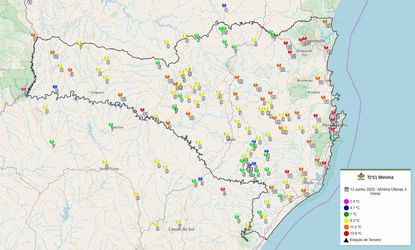Click the red 14° station marker on the coast

pos(324,163)
